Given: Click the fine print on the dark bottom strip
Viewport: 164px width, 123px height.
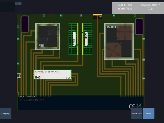Looking at the screenshot, I should 31,98.
